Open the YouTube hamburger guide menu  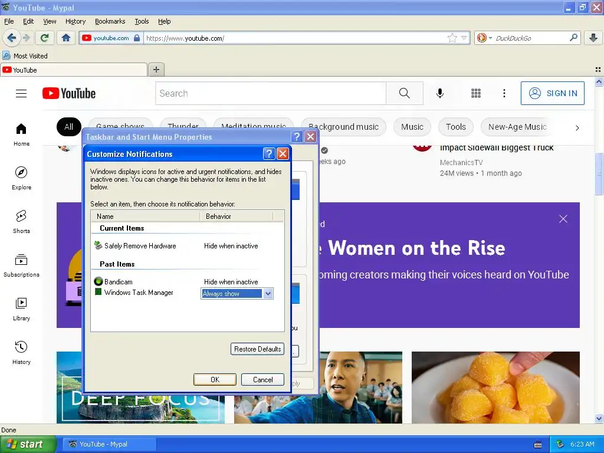click(21, 93)
